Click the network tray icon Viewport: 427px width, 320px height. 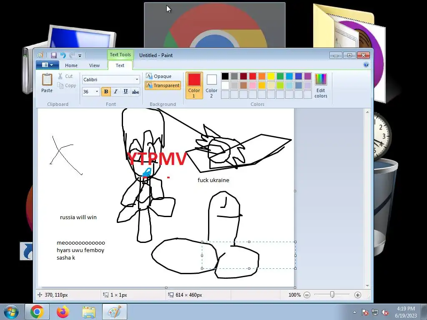tap(375, 312)
